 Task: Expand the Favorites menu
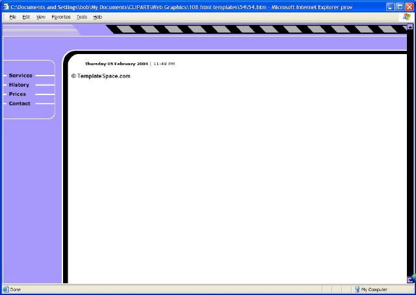pos(61,17)
